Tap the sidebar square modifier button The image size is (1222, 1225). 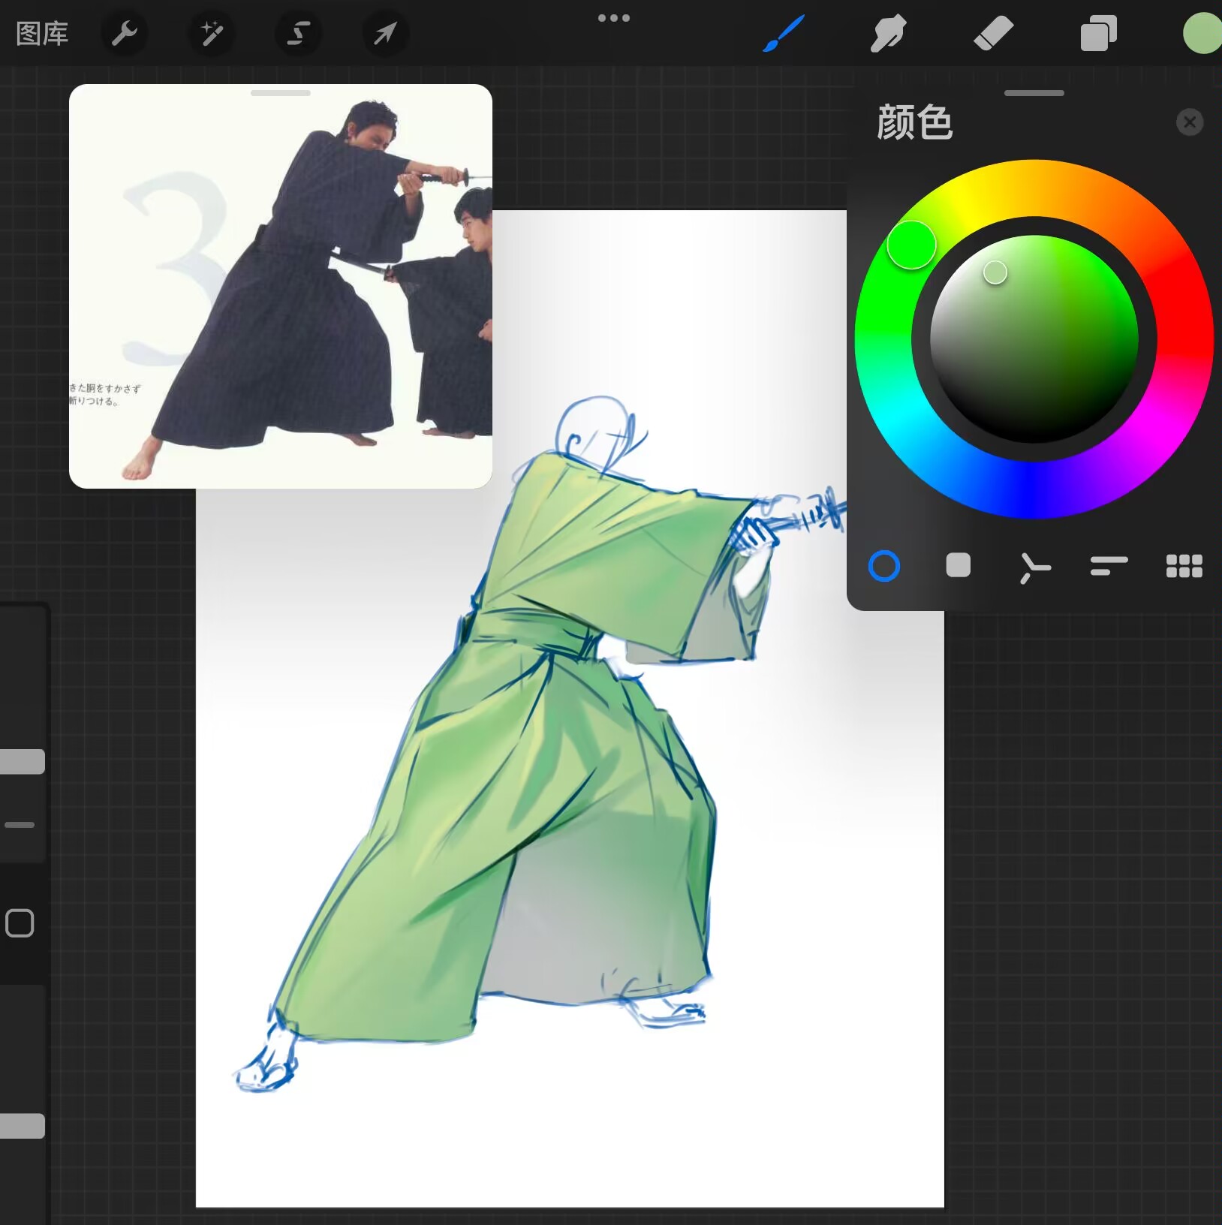coord(20,923)
